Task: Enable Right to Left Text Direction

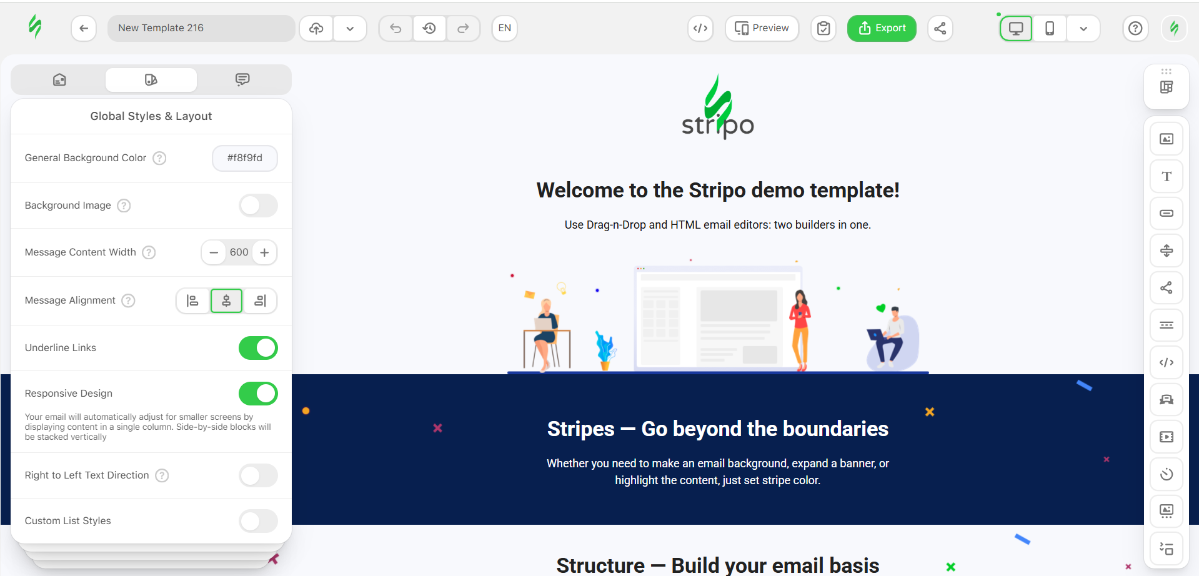Action: point(258,475)
